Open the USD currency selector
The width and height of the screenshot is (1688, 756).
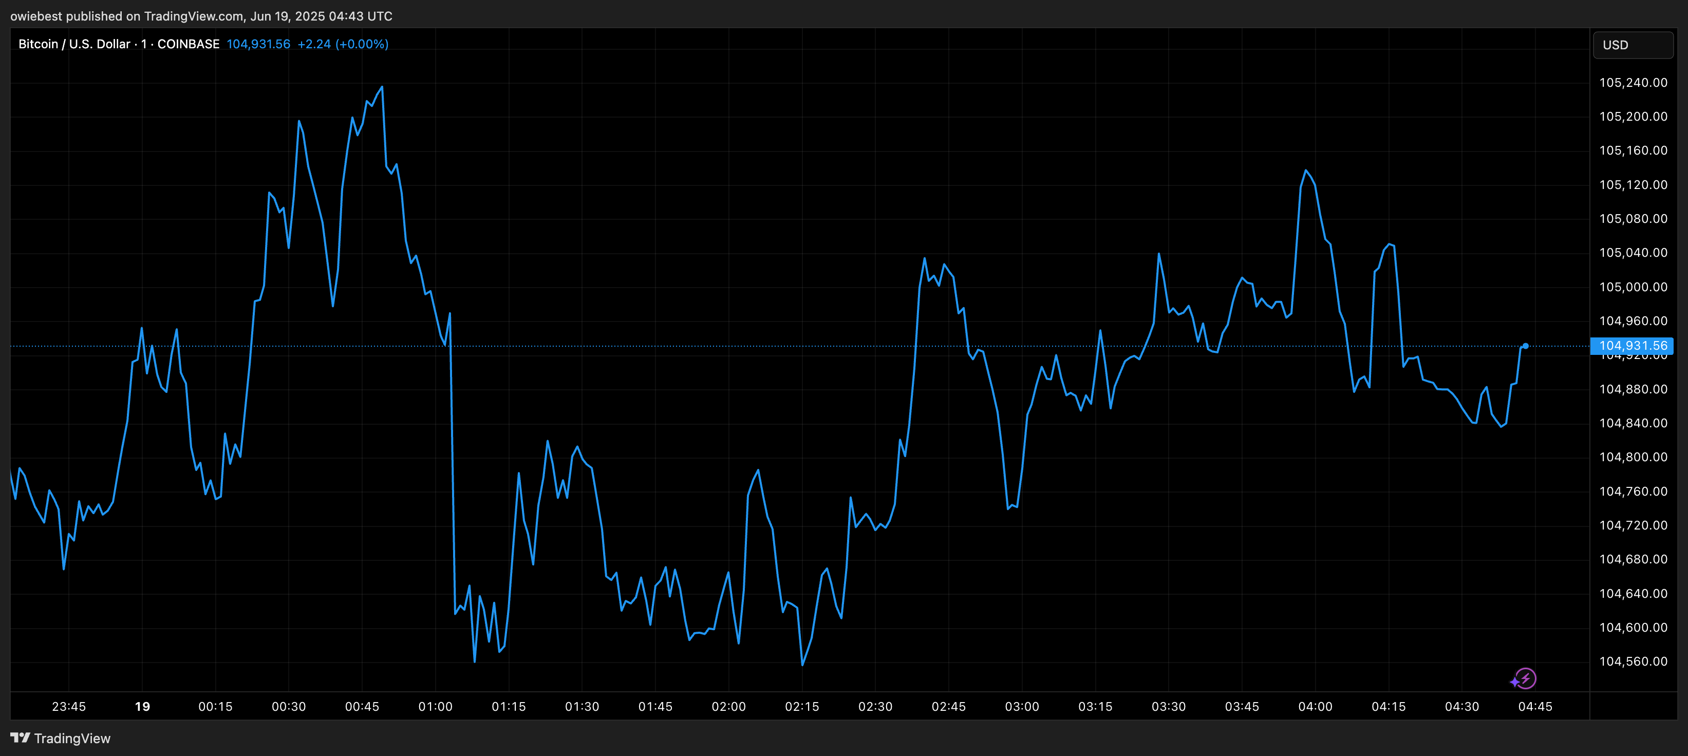point(1633,45)
